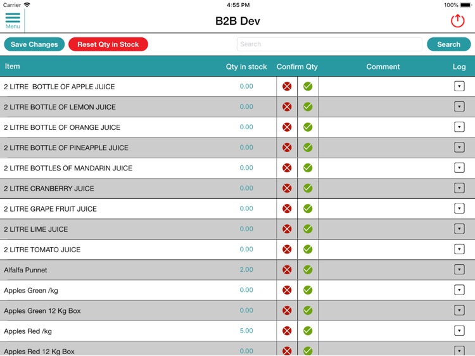
Task: Confirm quantity for Apples Green /kg
Action: point(308,290)
